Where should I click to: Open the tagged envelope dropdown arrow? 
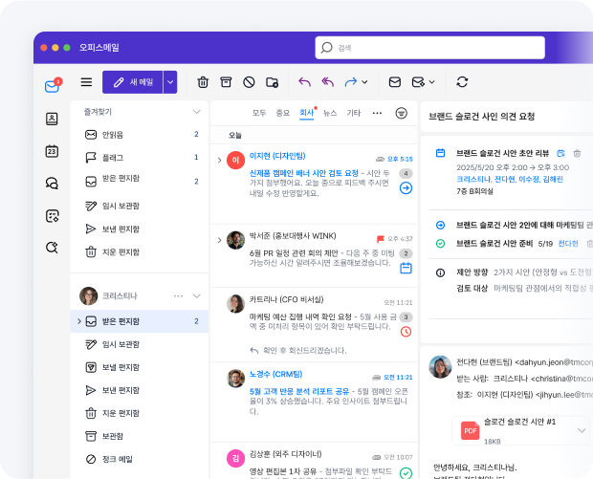pos(432,82)
